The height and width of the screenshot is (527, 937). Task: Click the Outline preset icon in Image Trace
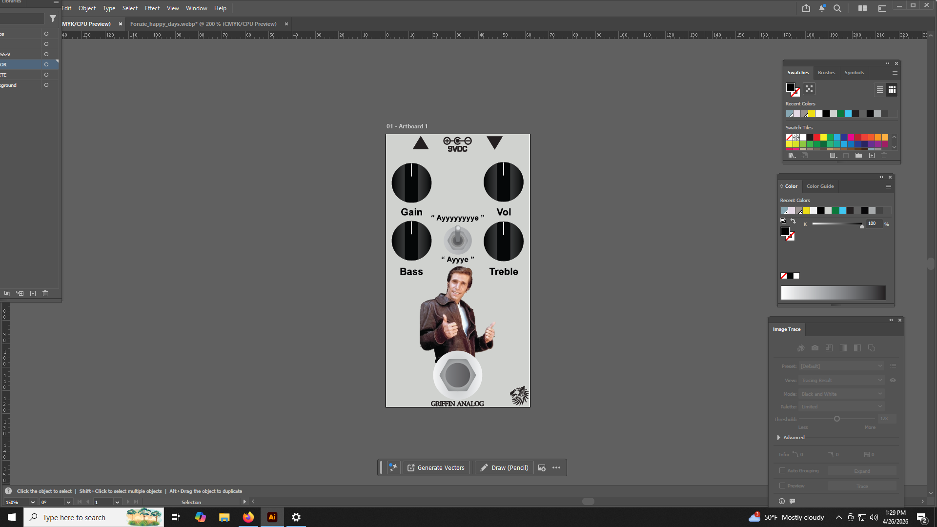872,348
